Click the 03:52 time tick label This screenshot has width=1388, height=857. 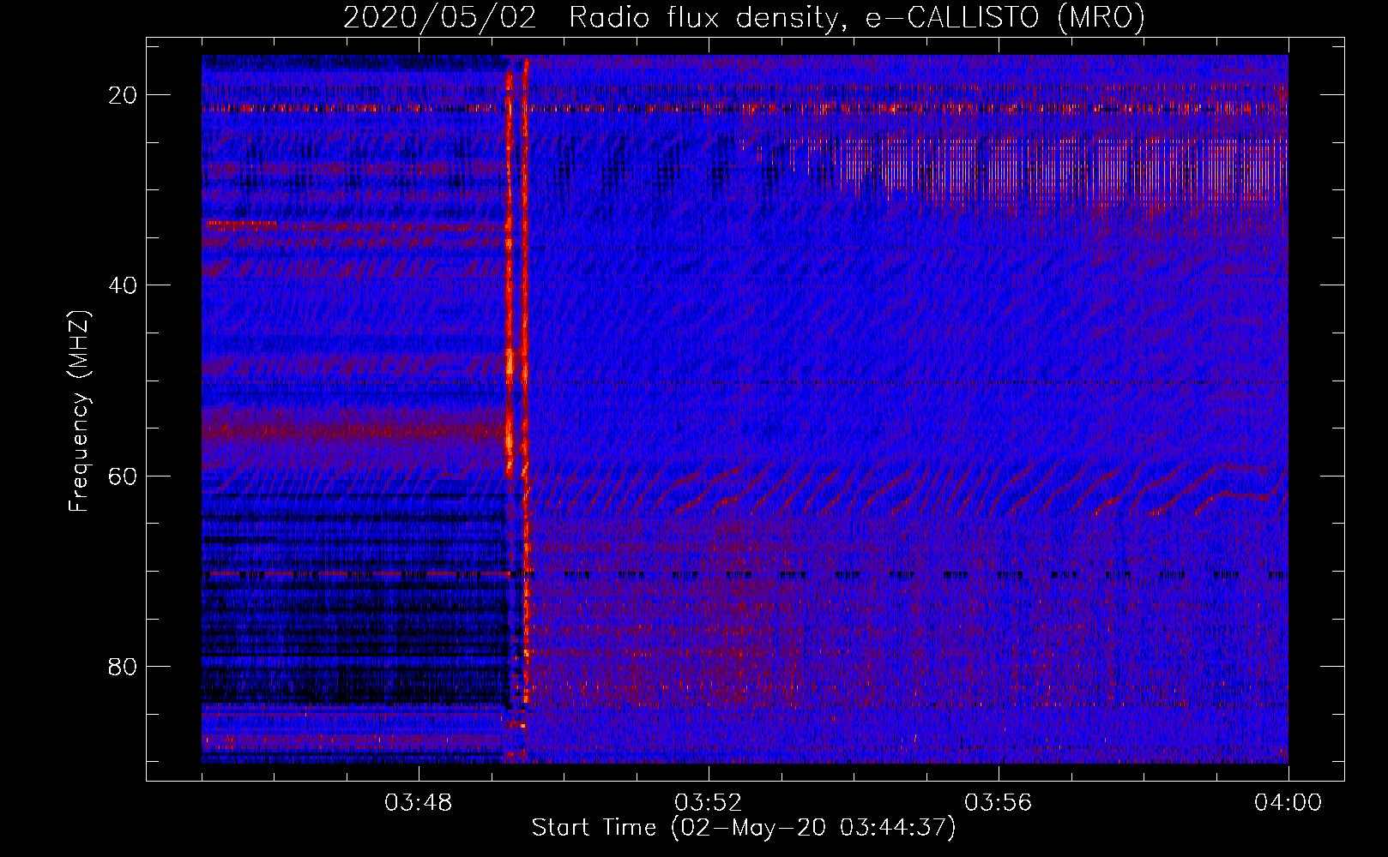click(x=709, y=803)
